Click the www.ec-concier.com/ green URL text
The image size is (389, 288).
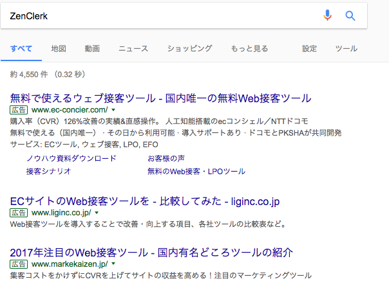point(70,110)
